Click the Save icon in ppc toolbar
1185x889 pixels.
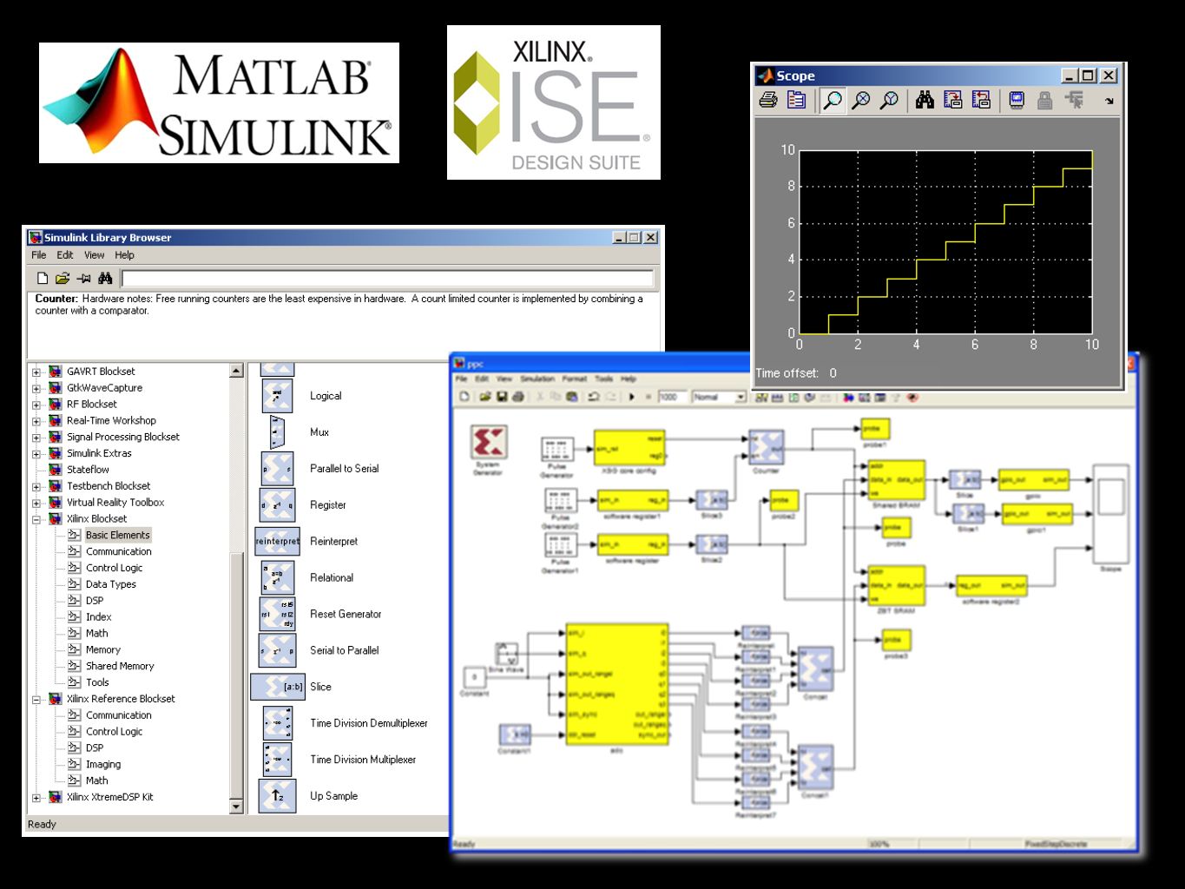[502, 397]
